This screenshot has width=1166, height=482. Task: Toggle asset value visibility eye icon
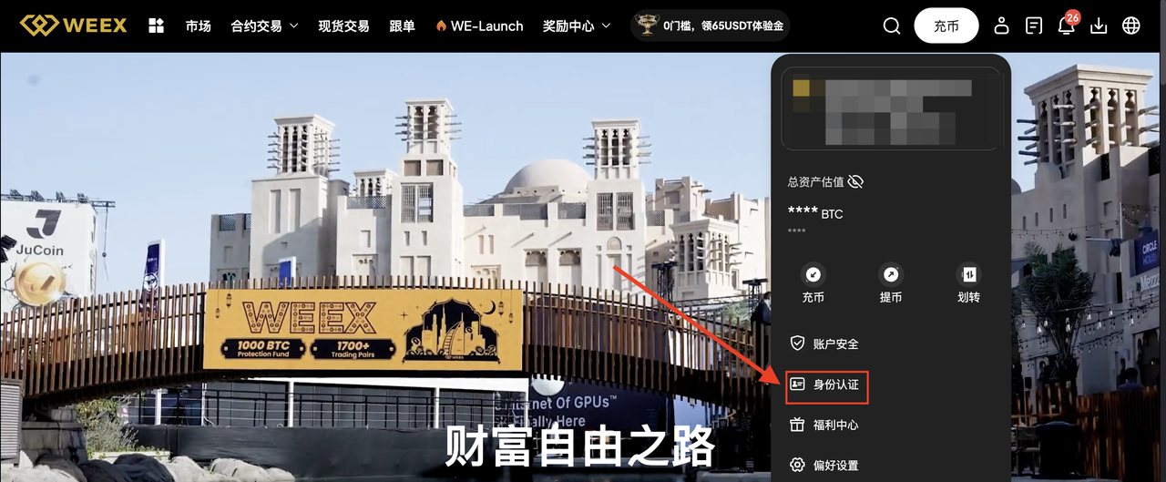(854, 181)
